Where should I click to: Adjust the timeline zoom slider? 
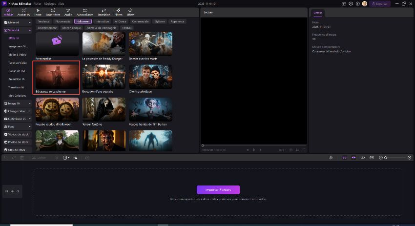(386, 158)
